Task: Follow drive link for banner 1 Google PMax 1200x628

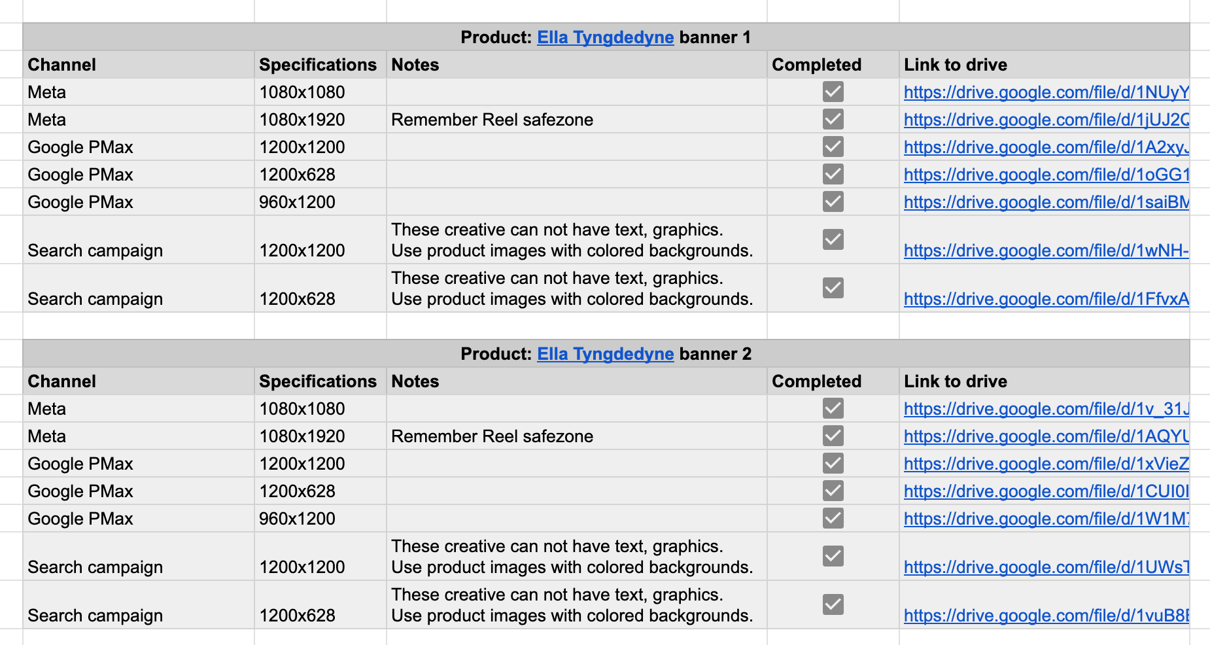Action: click(1046, 175)
